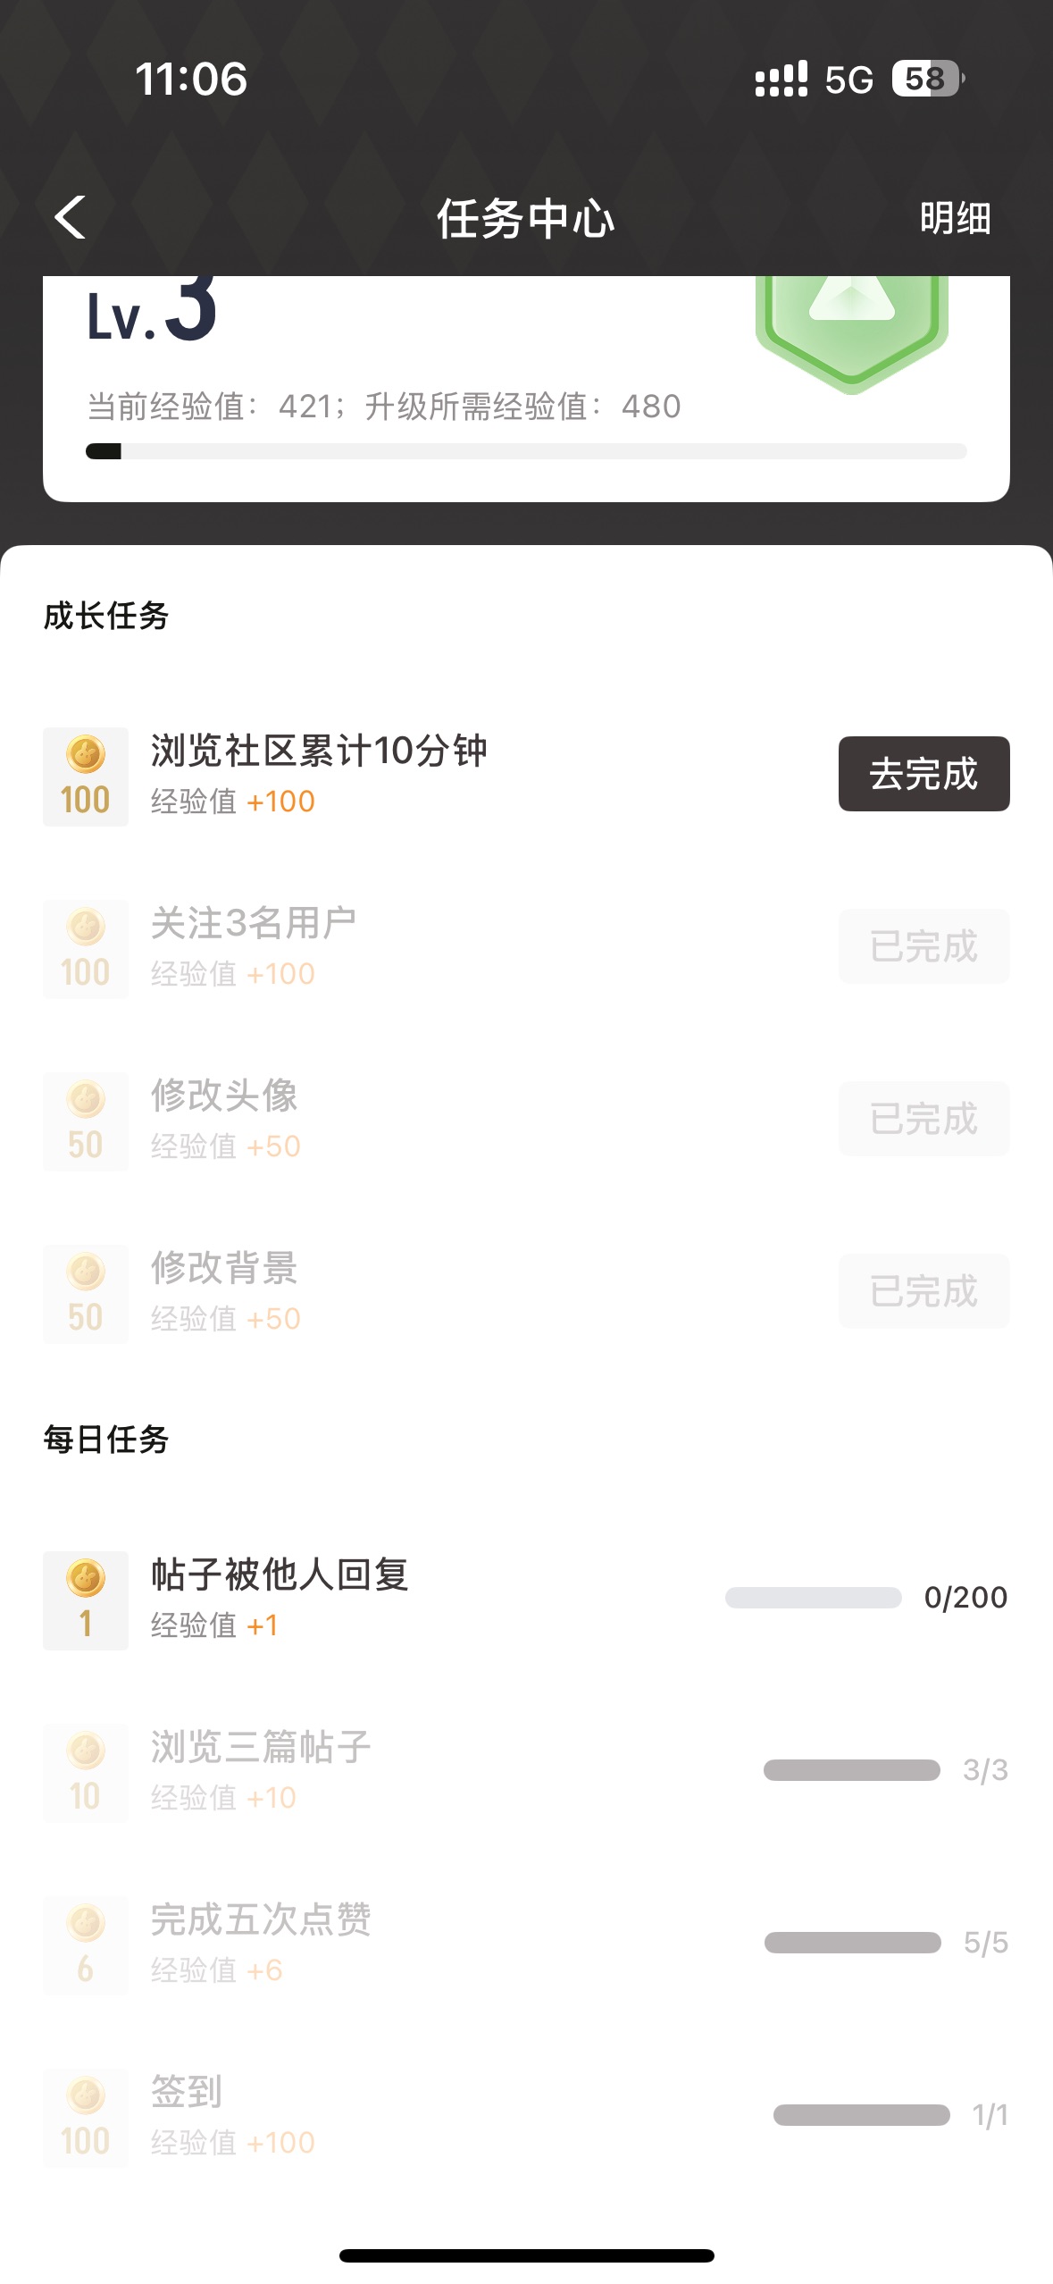Tap the 修改头像 已完成 button
Screen dimensions: 1053x2284
click(x=923, y=1119)
